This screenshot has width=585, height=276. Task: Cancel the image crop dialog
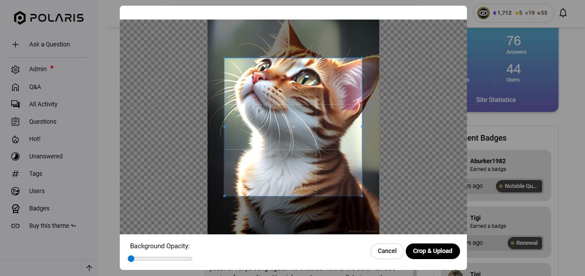(x=387, y=251)
